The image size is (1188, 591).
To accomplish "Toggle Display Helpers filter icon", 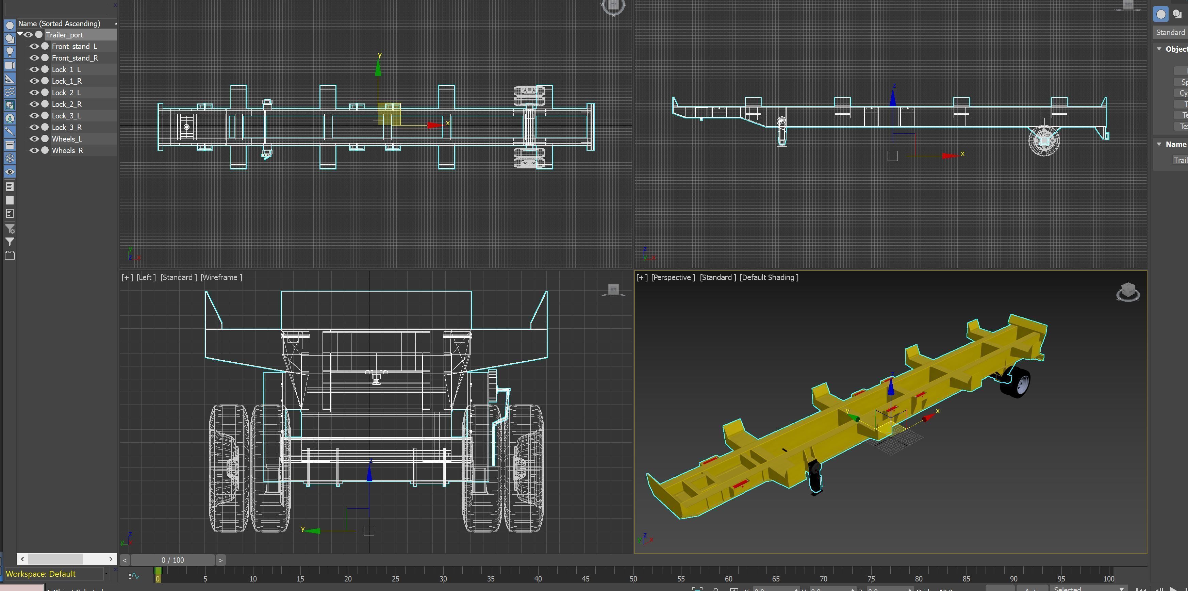I will (x=10, y=79).
